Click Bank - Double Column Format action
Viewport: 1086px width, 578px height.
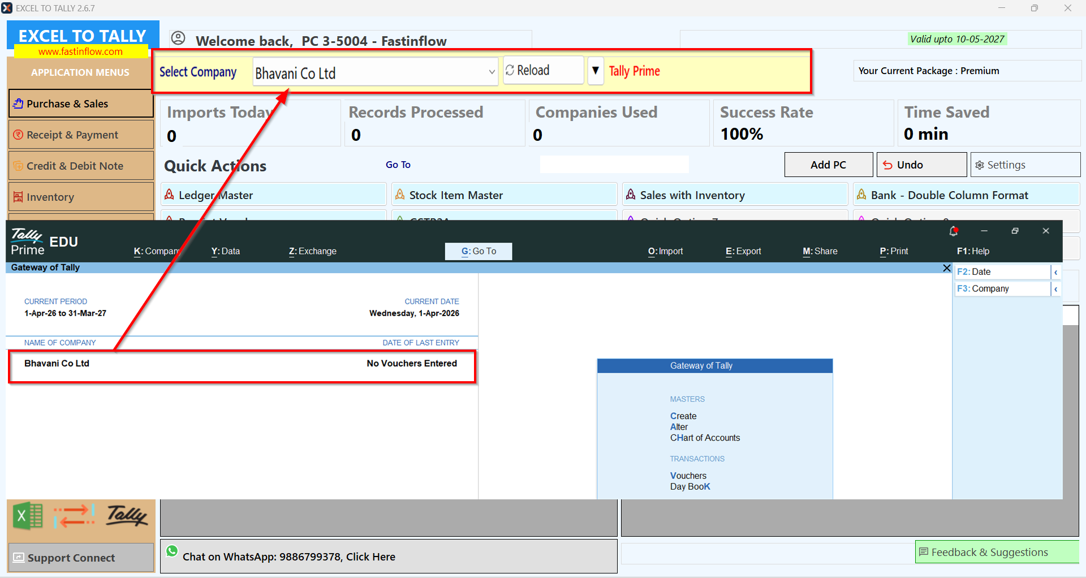coord(967,195)
